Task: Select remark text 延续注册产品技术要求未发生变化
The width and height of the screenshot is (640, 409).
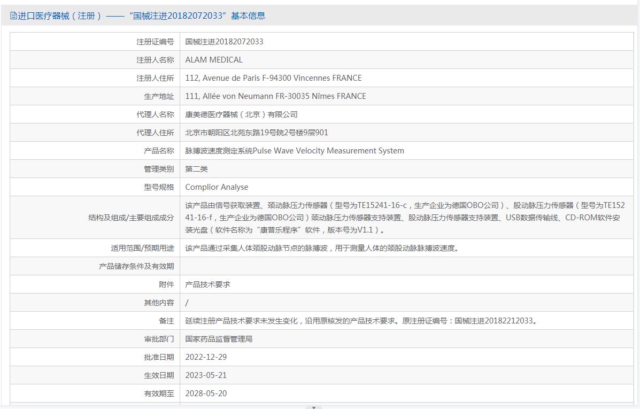Action: pos(362,321)
